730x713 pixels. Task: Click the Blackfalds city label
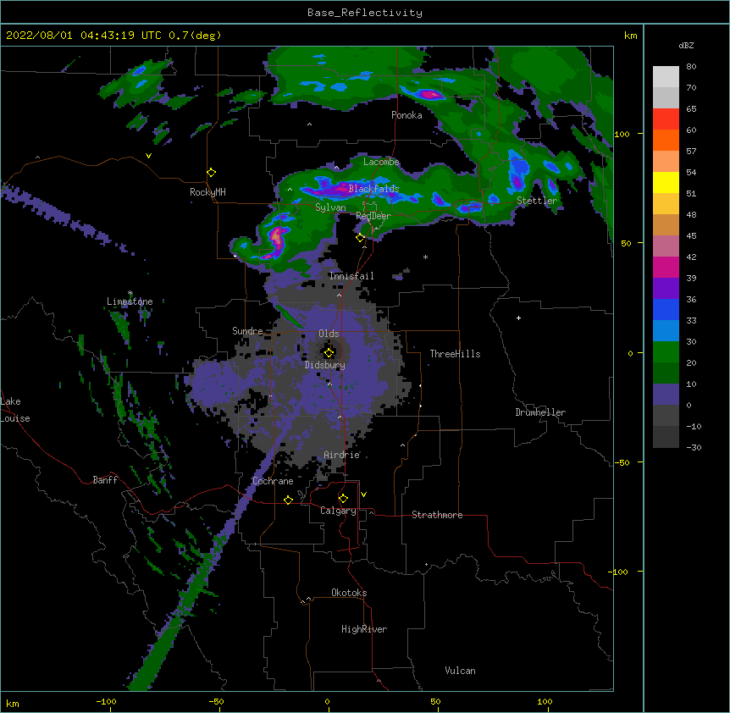tap(373, 189)
